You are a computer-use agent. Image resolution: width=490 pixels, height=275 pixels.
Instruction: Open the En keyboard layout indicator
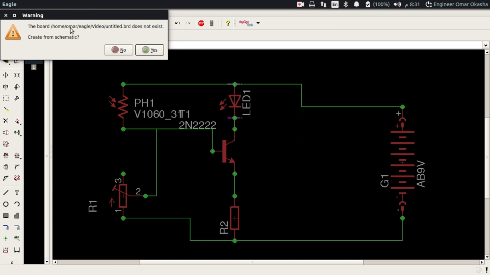[x=335, y=4]
